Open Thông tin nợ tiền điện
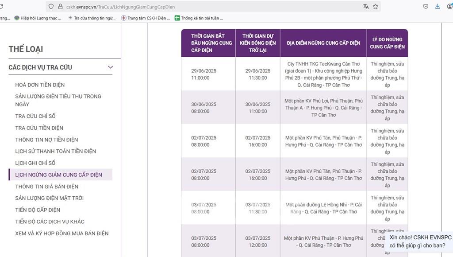 pos(46,140)
